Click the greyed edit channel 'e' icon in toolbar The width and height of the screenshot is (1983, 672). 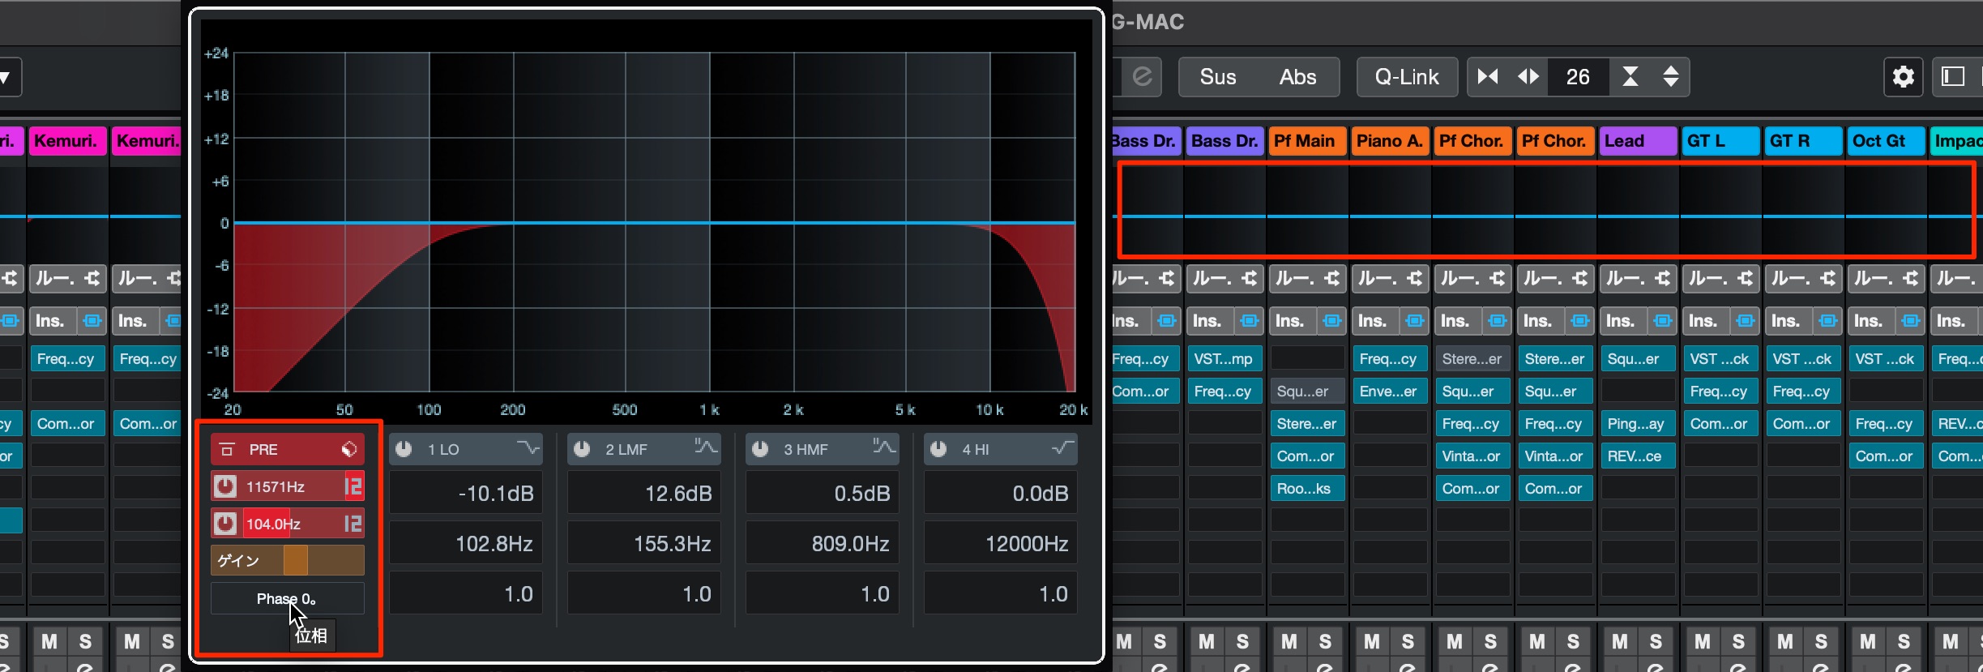click(x=1143, y=77)
